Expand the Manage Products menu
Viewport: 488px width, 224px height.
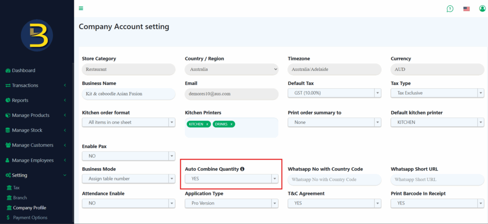click(x=30, y=115)
